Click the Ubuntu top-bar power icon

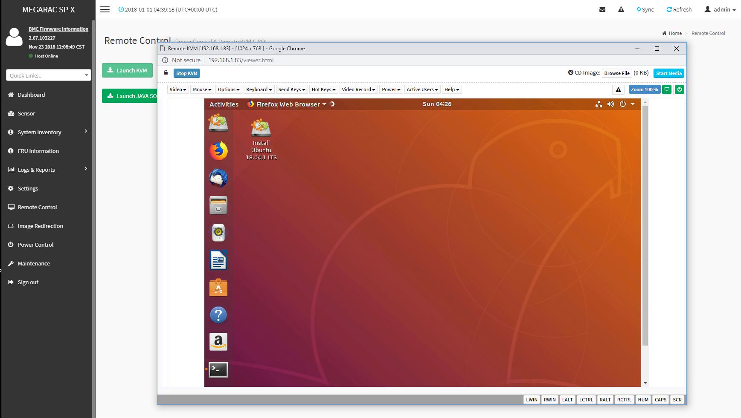pyautogui.click(x=623, y=104)
